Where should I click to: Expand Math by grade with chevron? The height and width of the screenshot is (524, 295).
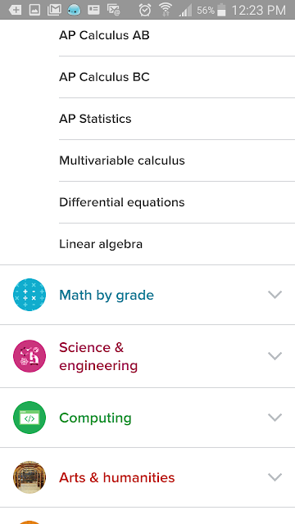tap(275, 295)
